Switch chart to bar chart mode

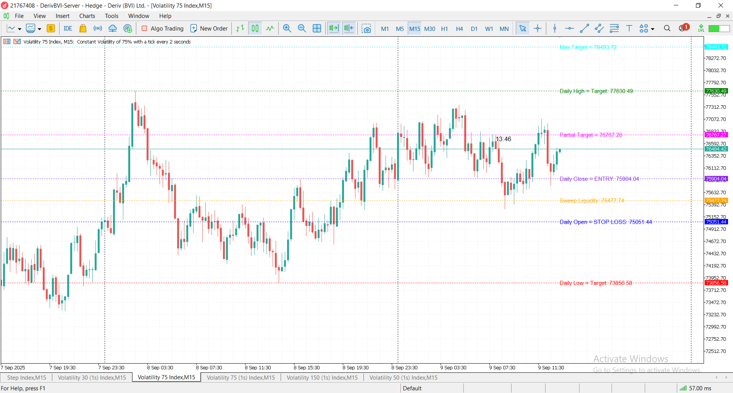click(x=240, y=29)
